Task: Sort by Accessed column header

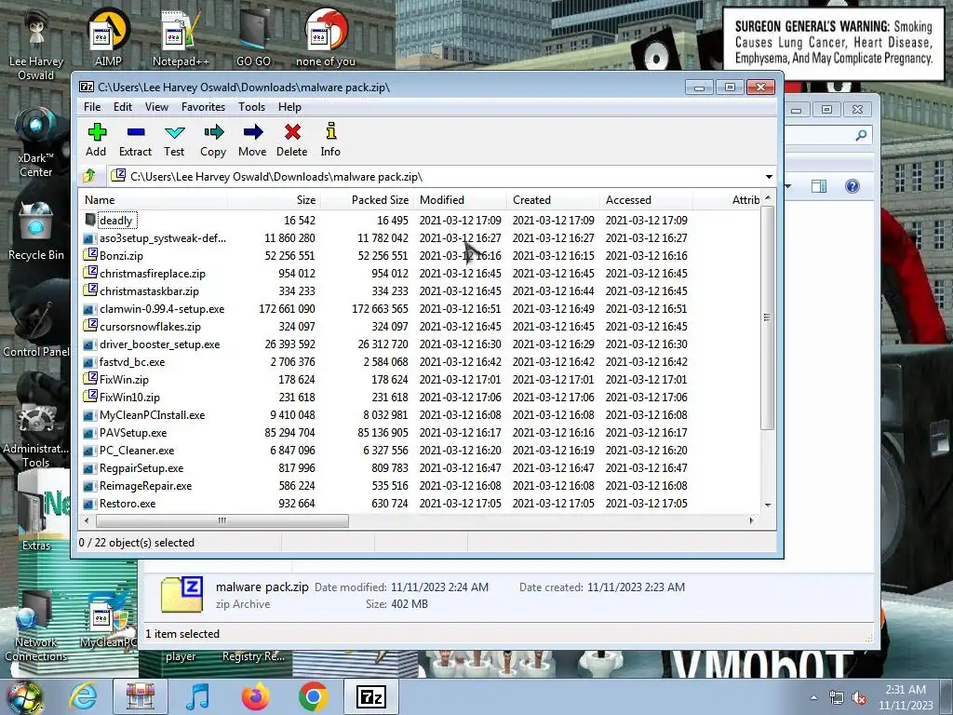Action: pyautogui.click(x=646, y=200)
